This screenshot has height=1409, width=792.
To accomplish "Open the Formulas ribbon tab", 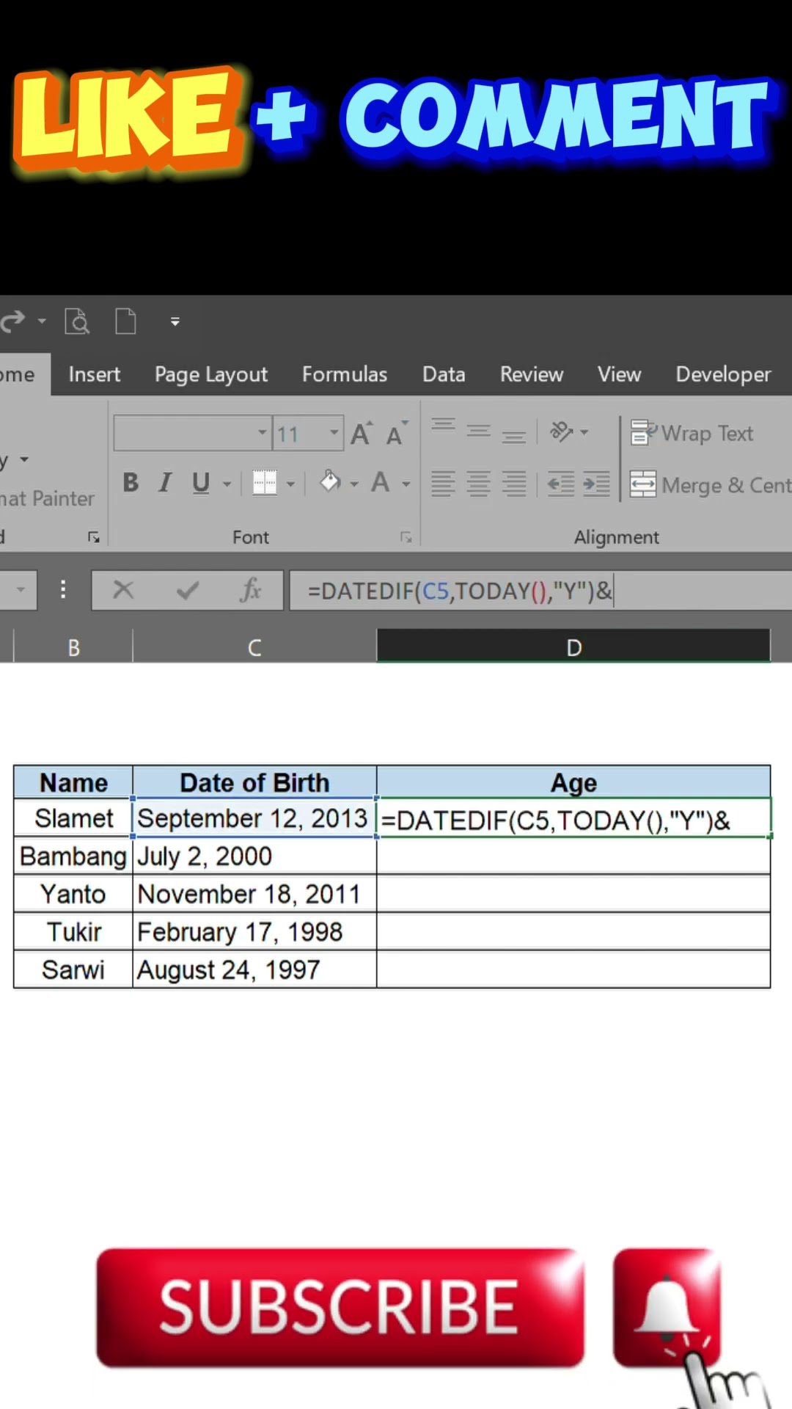I will 345,374.
